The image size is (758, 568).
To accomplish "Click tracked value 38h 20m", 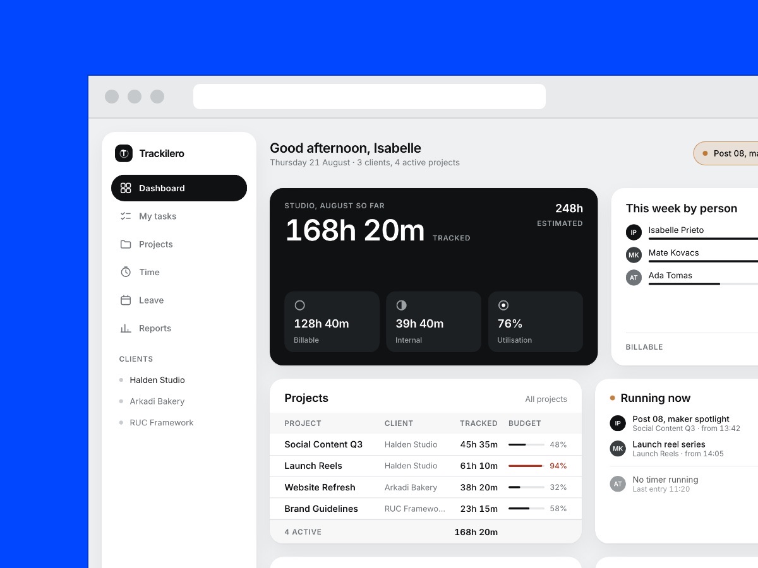I will tap(479, 487).
